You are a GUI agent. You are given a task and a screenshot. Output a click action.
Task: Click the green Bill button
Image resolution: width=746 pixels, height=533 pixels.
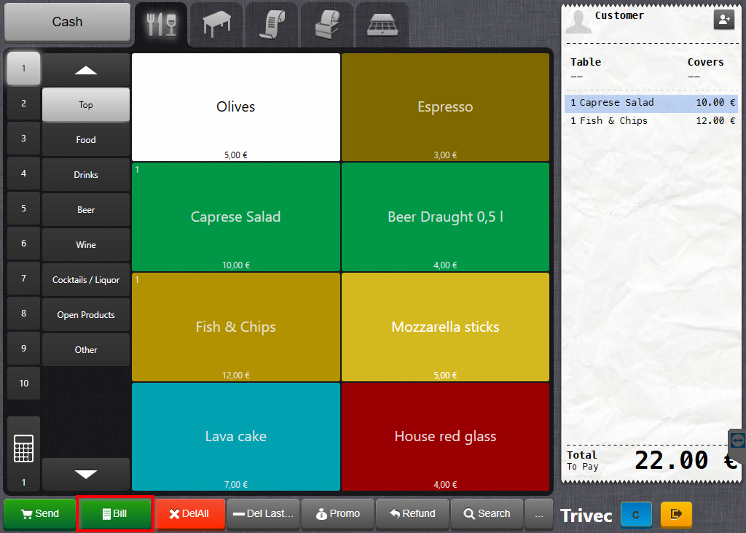point(114,514)
